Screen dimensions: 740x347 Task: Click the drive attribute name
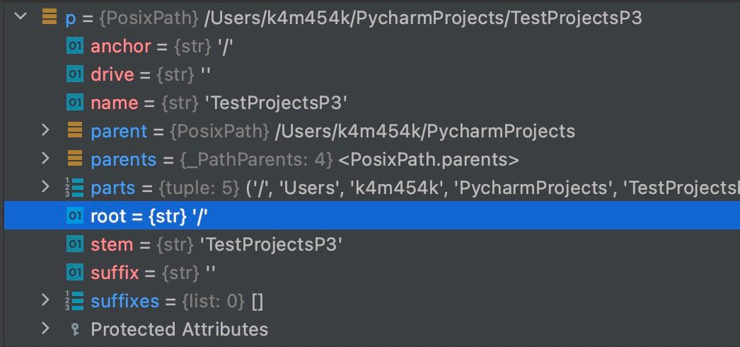114,74
